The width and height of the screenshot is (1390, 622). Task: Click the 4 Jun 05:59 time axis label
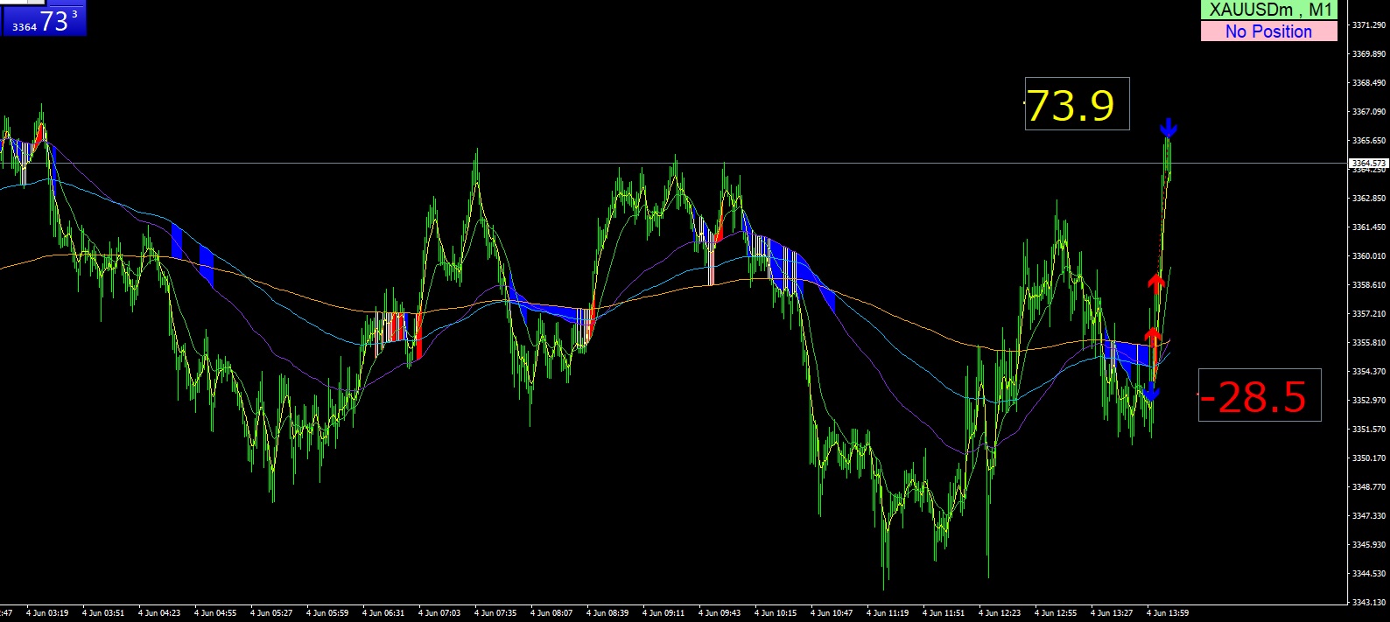[327, 613]
